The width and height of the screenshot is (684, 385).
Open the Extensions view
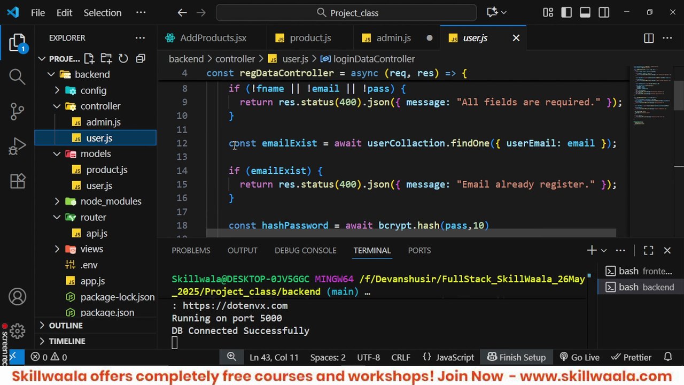17,181
